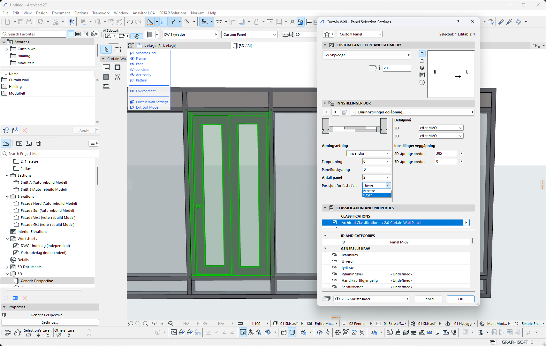Click the info icon beside panel preview
546x346 pixels.
pos(422,82)
